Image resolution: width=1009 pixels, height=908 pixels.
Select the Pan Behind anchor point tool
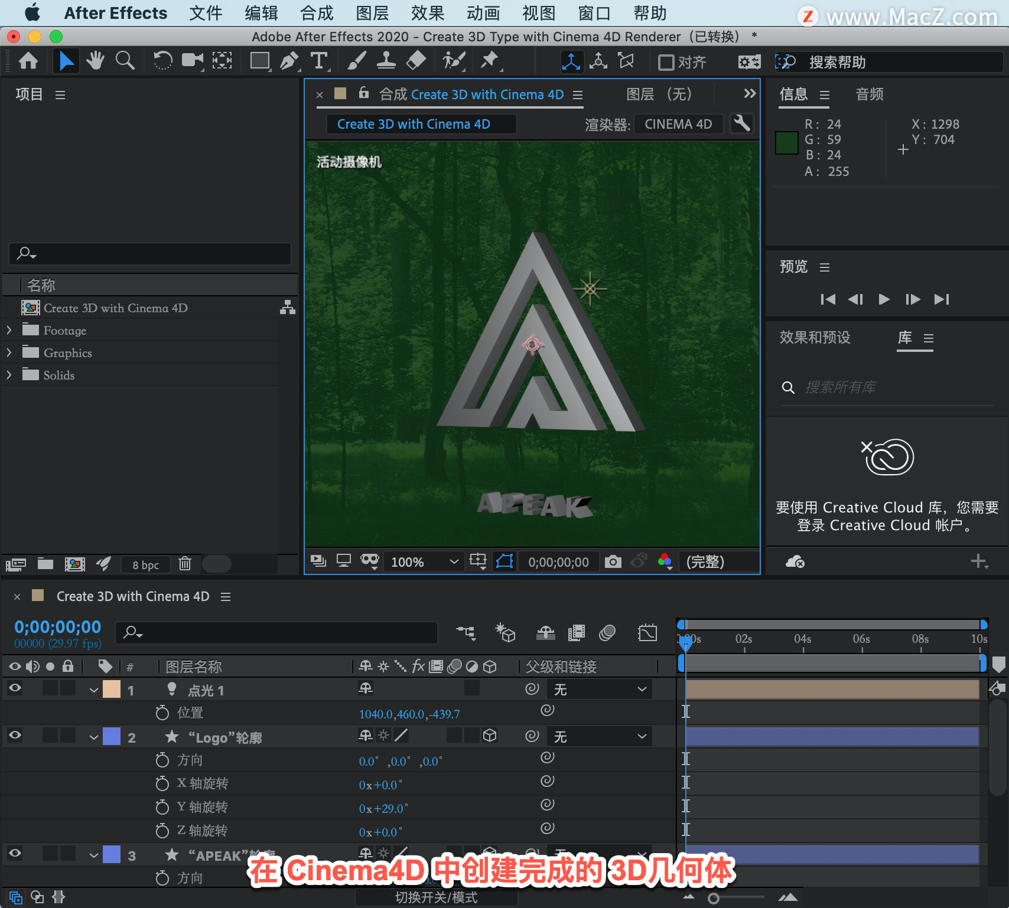222,61
